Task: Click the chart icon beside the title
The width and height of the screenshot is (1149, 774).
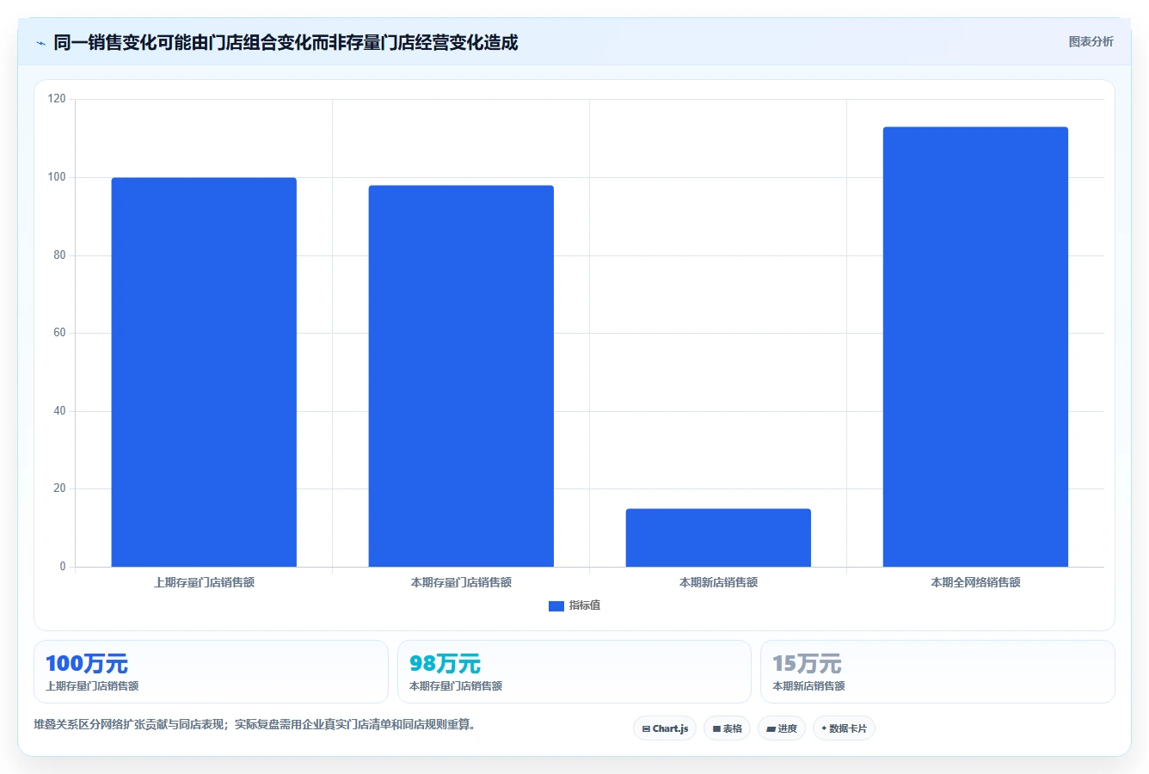Action: coord(40,43)
